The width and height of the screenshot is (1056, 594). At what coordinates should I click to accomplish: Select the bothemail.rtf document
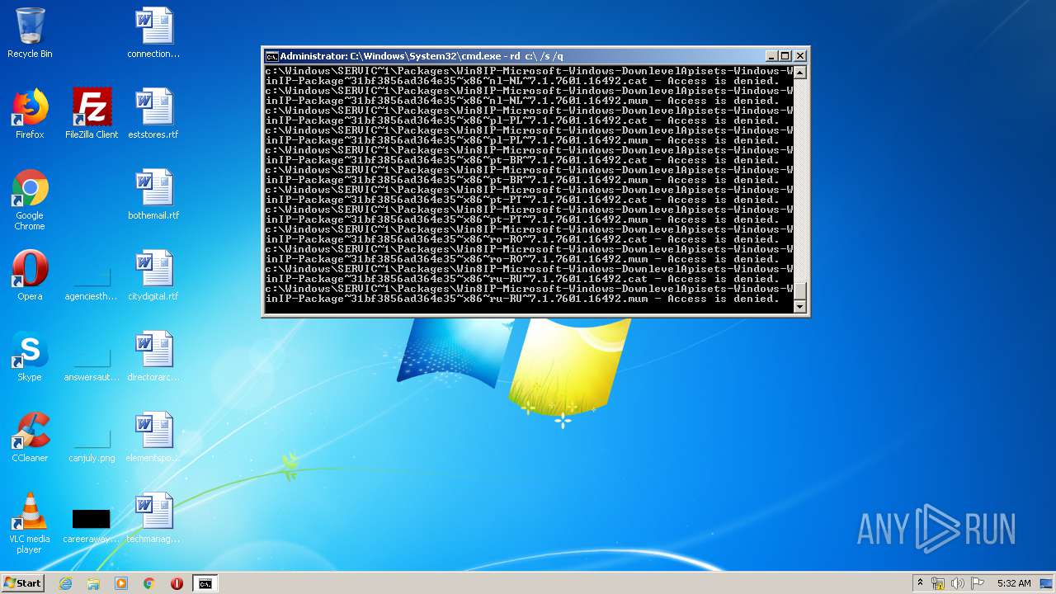153,195
